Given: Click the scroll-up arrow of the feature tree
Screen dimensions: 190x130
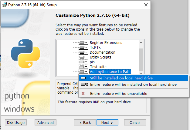Looking at the screenshot, I should 141,43.
